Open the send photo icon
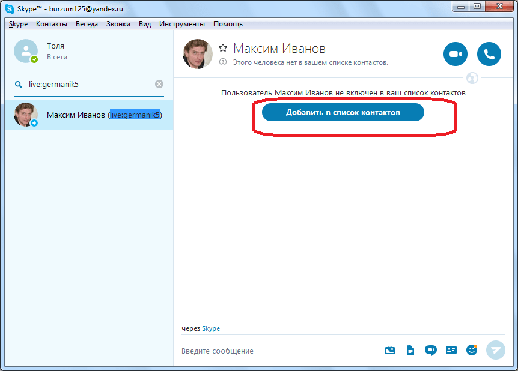The width and height of the screenshot is (518, 371). tap(390, 350)
